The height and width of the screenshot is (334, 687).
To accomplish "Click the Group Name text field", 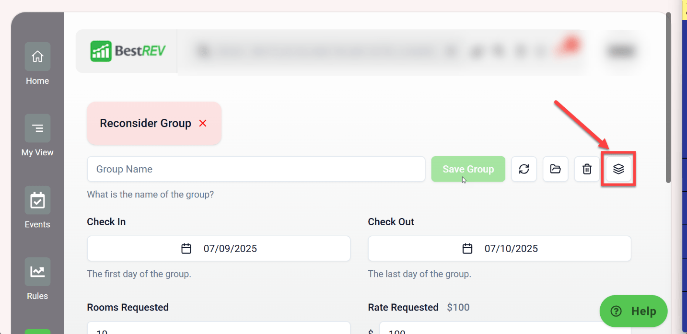I will coord(256,169).
